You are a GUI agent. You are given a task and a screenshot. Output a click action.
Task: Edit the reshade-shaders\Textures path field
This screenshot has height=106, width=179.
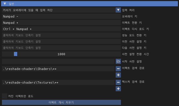(58, 82)
